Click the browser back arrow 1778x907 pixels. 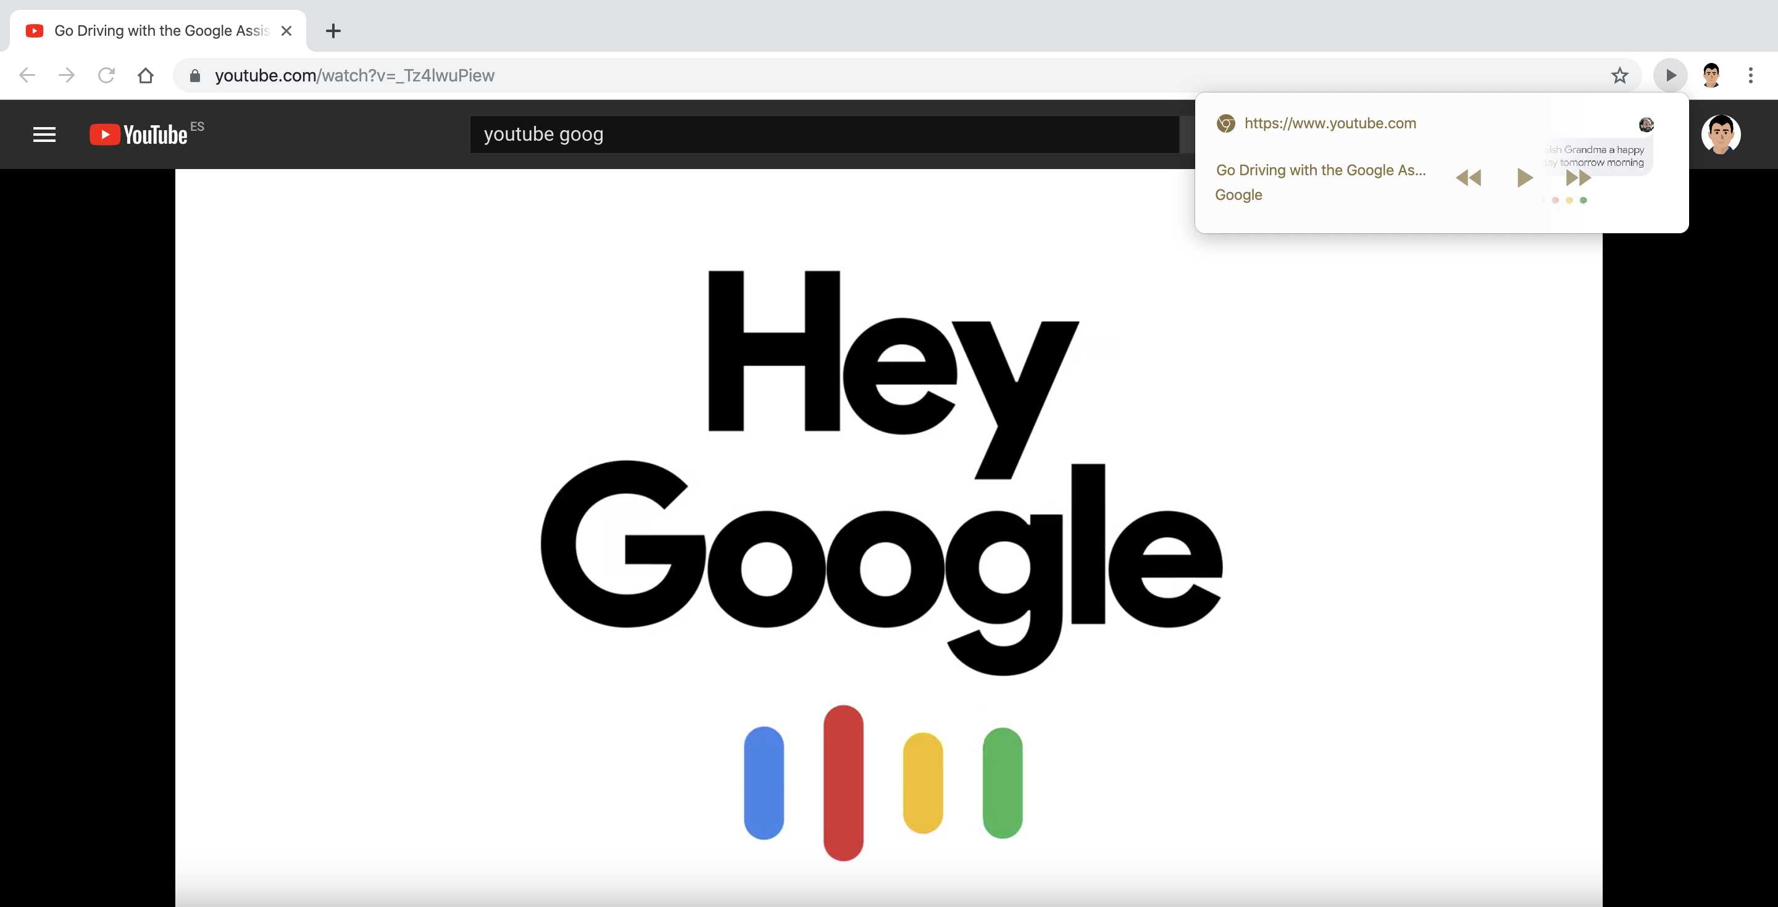click(x=27, y=75)
